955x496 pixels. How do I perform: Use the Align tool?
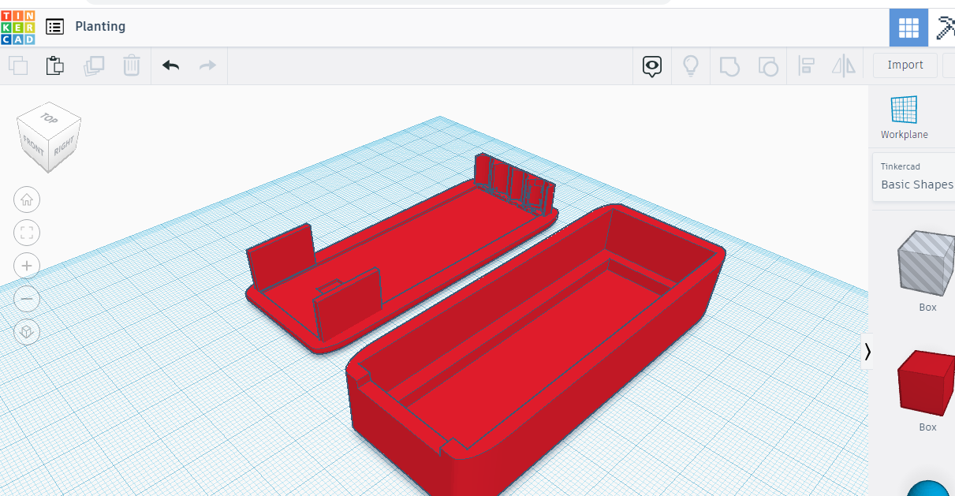click(x=806, y=65)
